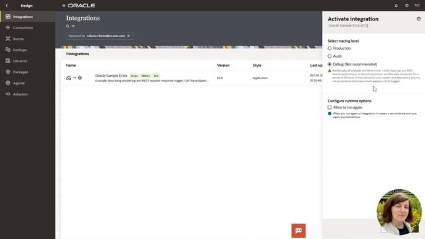The image size is (425, 239).
Task: Open notifications bell icon
Action: pyautogui.click(x=396, y=5)
